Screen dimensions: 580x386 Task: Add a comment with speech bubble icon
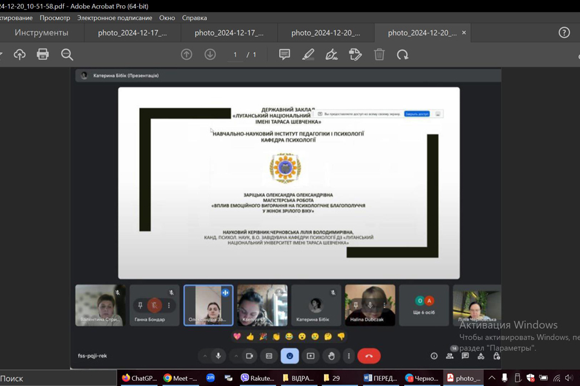tap(284, 55)
